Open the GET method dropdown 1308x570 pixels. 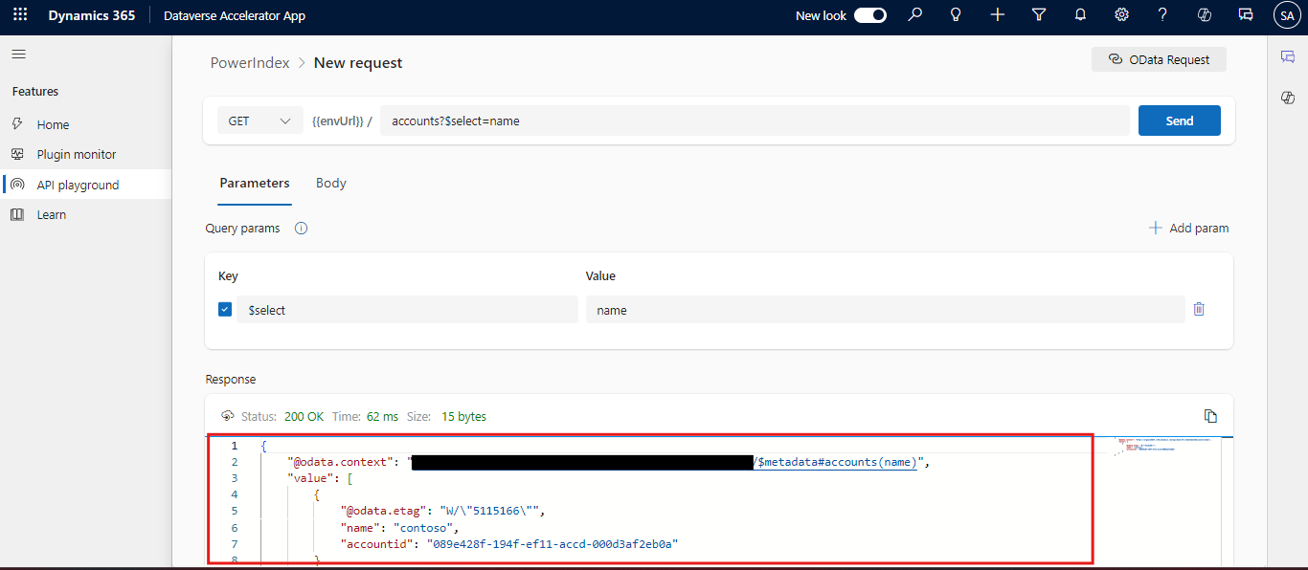pyautogui.click(x=259, y=121)
